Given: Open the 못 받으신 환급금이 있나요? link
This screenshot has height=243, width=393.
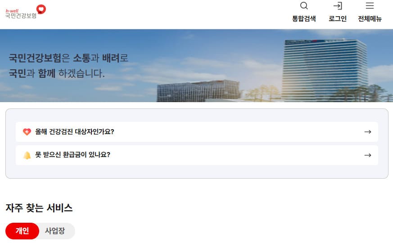Looking at the screenshot, I should (x=72, y=155).
